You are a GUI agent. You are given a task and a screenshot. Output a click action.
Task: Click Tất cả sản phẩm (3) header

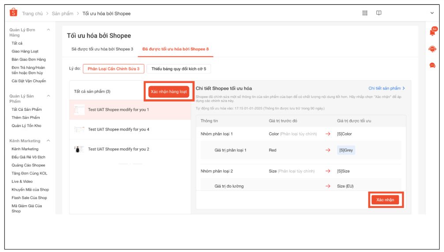(92, 91)
